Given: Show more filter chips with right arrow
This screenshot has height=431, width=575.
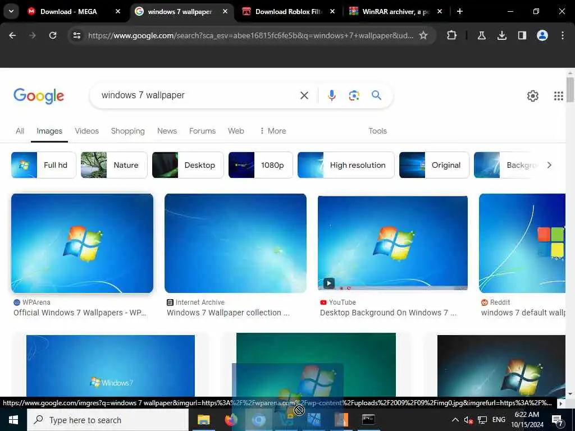Looking at the screenshot, I should click(549, 165).
